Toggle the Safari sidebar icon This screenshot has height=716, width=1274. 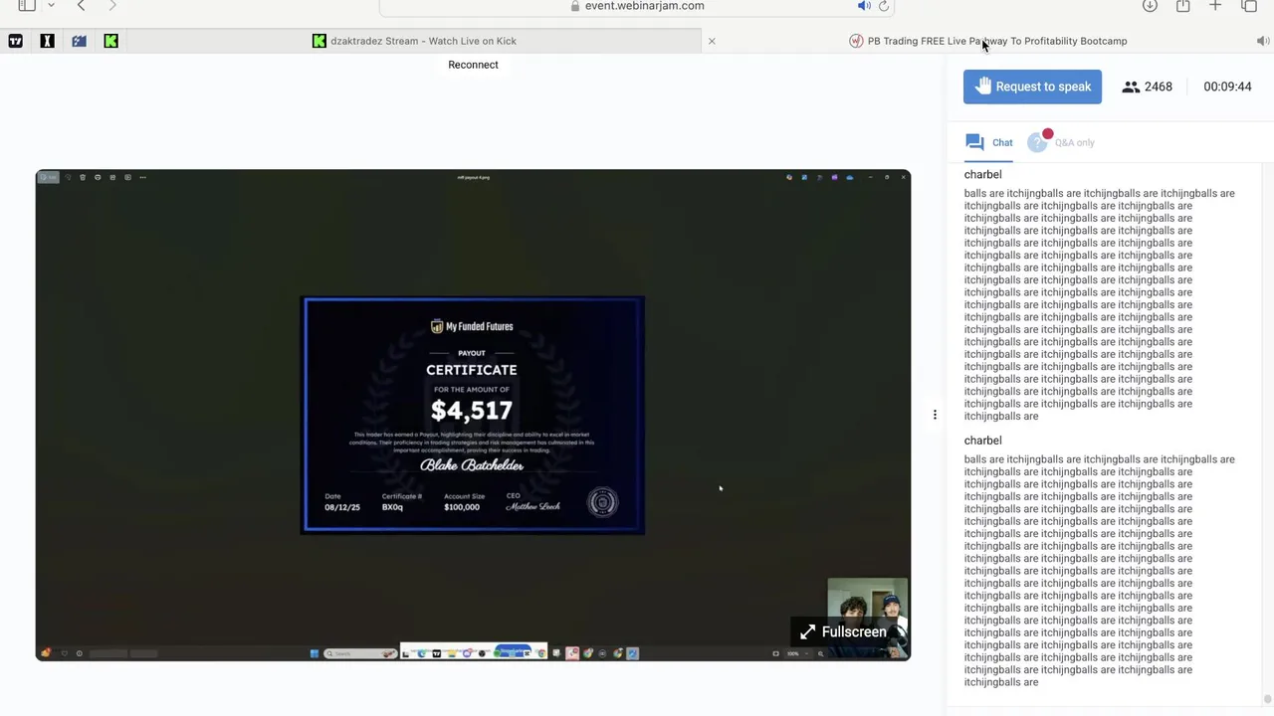27,5
